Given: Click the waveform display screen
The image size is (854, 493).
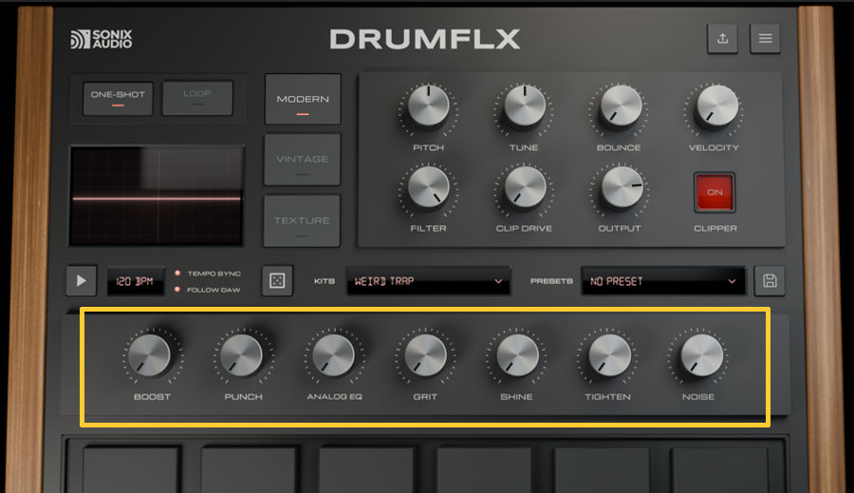Looking at the screenshot, I should tap(157, 196).
